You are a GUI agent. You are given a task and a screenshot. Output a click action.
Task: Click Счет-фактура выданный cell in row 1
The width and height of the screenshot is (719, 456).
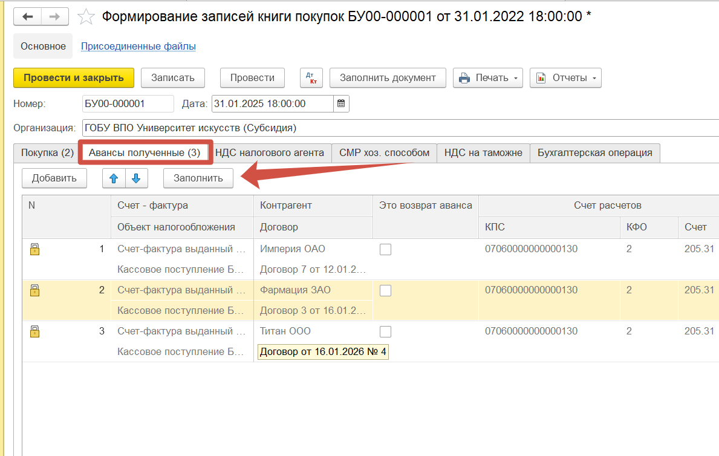tap(182, 249)
